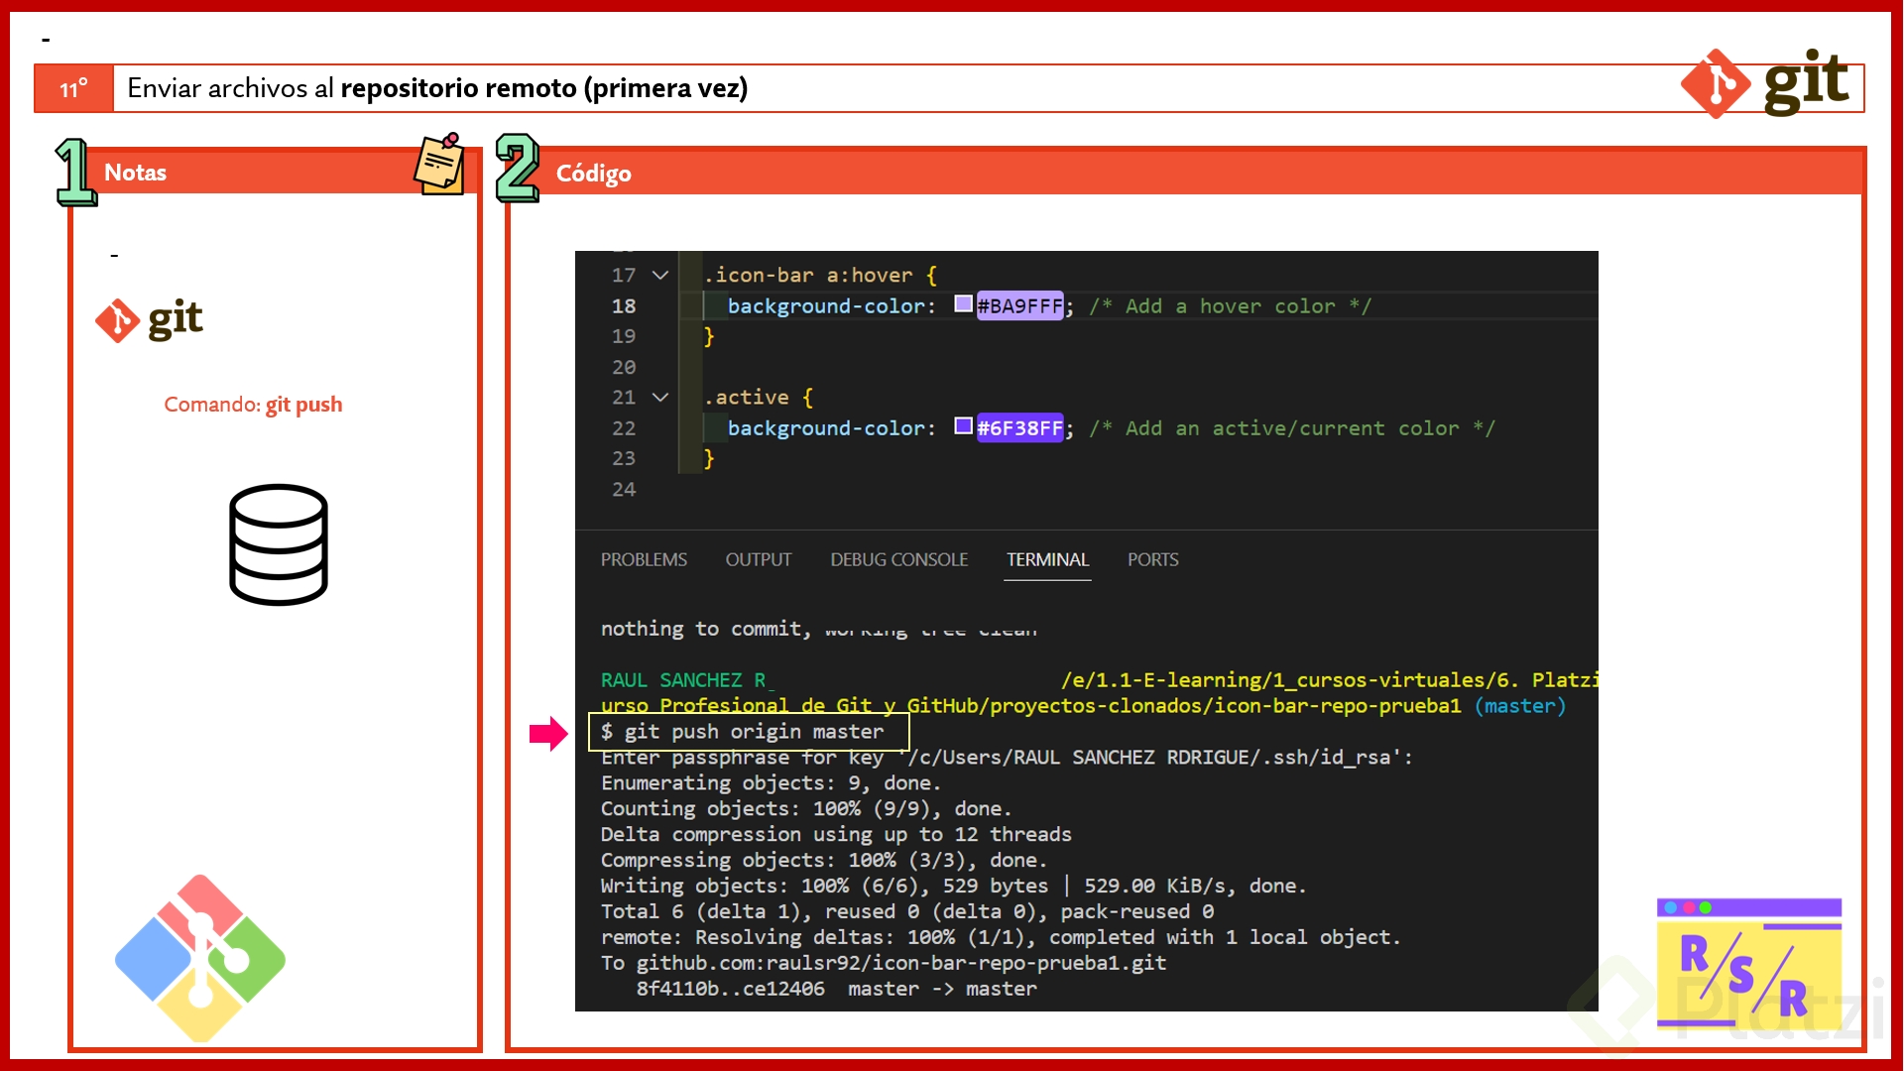Click the sticky note icon in Notas
The width and height of the screenshot is (1904, 1071).
coord(439,164)
